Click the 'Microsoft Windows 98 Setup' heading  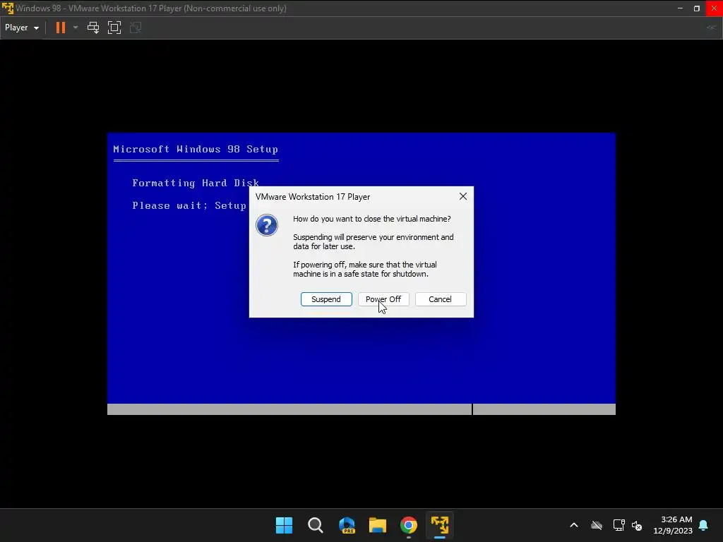[x=196, y=150]
